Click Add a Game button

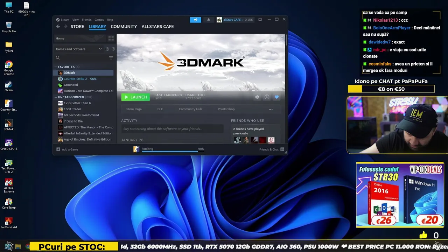pyautogui.click(x=67, y=149)
